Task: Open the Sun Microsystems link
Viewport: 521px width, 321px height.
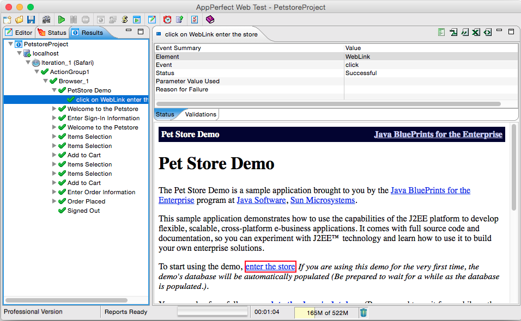Action: click(x=323, y=200)
